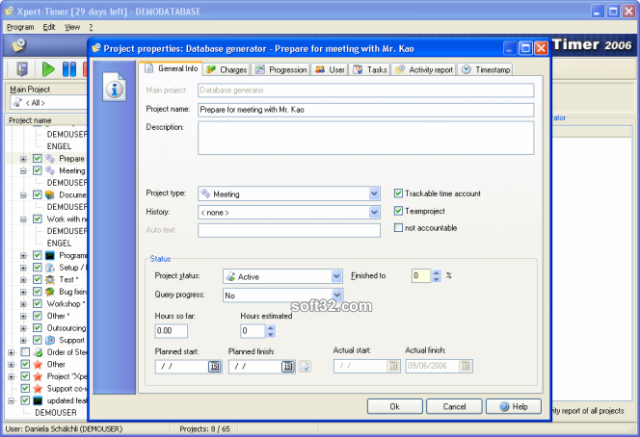Check the Order of Ste... tree checkbox

pos(25,352)
